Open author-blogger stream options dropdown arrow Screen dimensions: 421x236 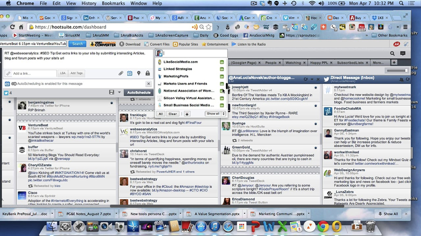pyautogui.click(x=312, y=79)
